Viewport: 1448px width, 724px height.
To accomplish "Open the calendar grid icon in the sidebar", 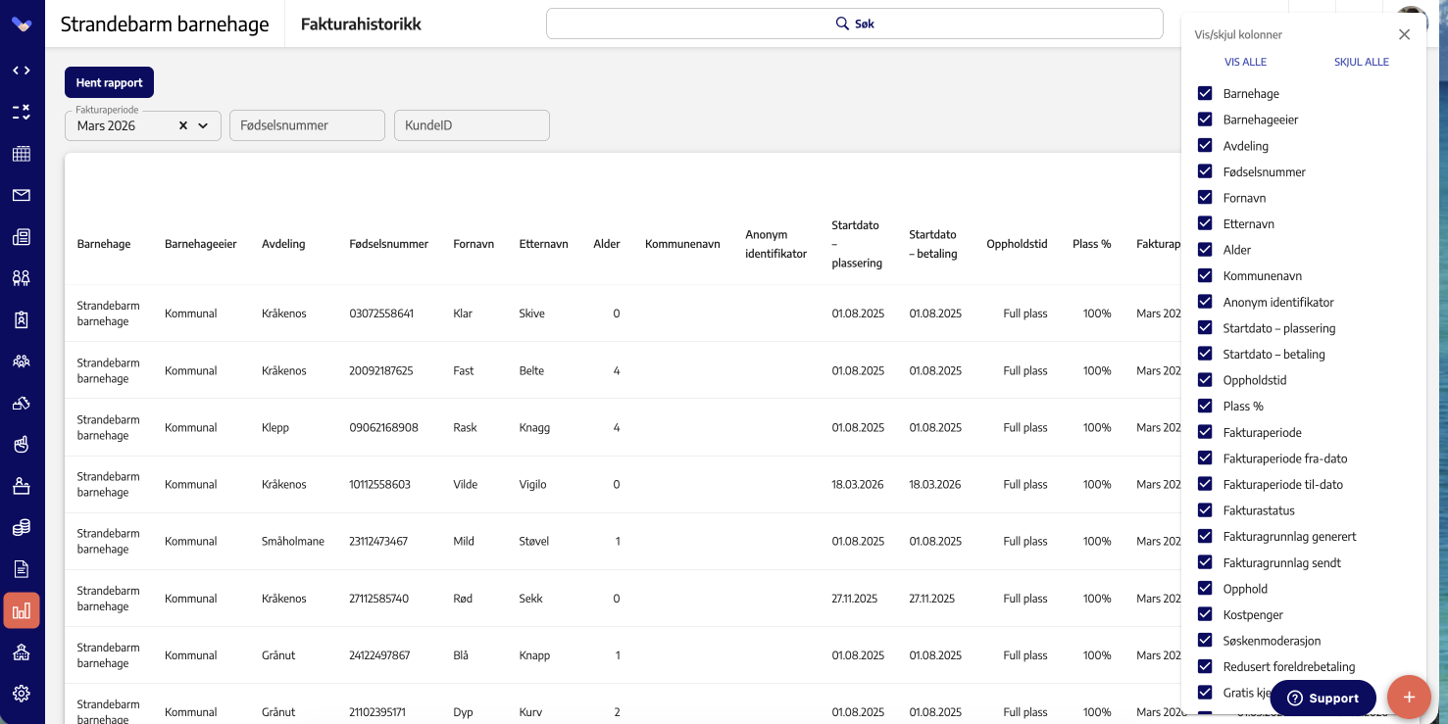I will pyautogui.click(x=22, y=154).
